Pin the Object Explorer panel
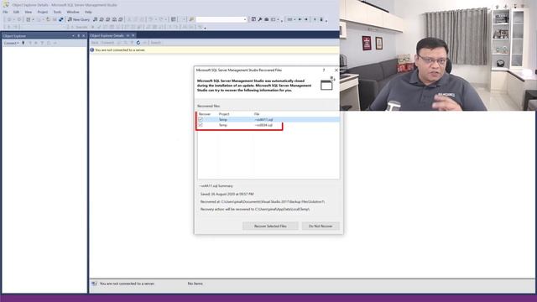This screenshot has width=537, height=302. pos(78,35)
